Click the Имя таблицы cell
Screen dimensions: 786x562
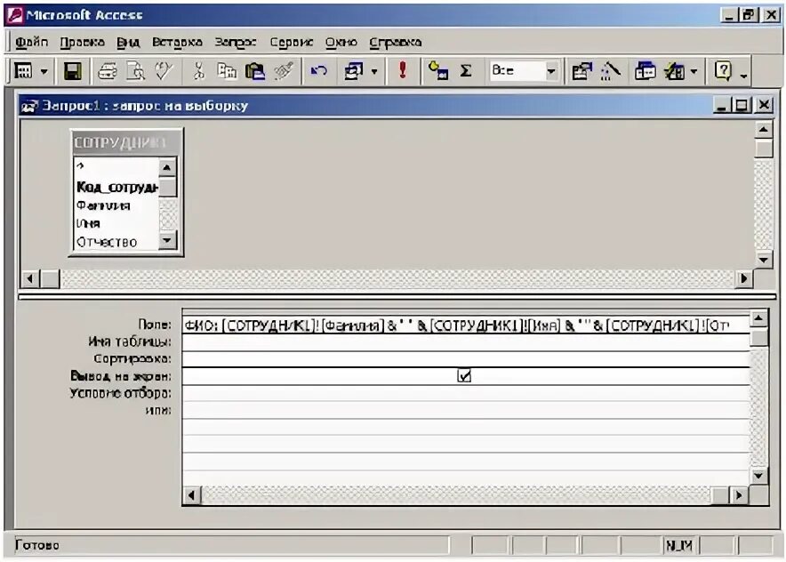point(466,342)
